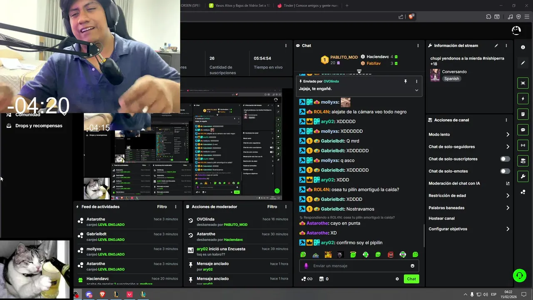
Task: Open Filtro in Feed de actividades
Action: [162, 207]
